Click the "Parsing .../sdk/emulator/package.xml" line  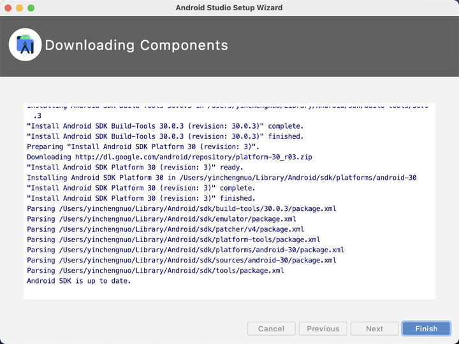pyautogui.click(x=161, y=219)
